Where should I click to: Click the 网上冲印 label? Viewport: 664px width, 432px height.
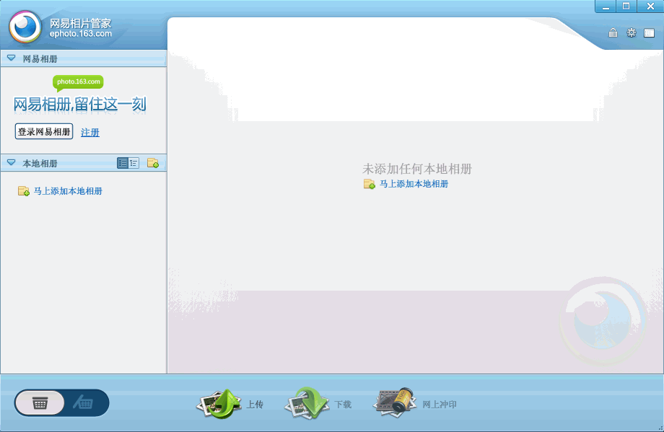440,405
